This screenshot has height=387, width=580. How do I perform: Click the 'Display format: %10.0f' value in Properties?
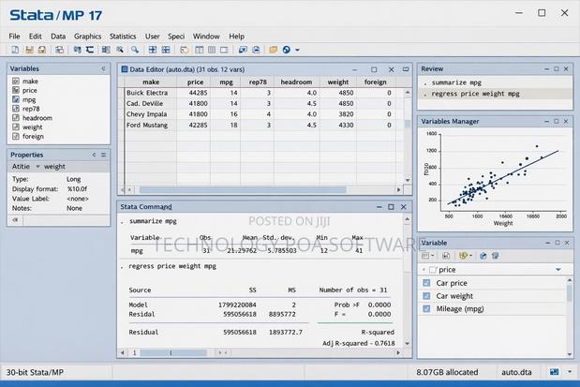pos(77,189)
